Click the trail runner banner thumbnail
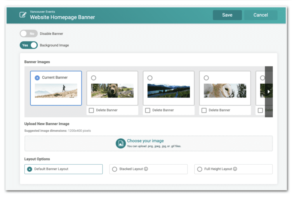 [x=56, y=91]
